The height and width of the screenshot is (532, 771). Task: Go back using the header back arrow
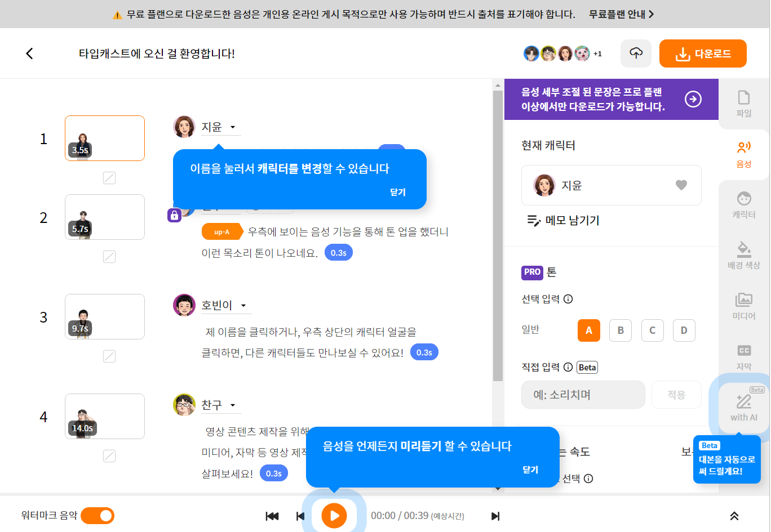click(29, 53)
